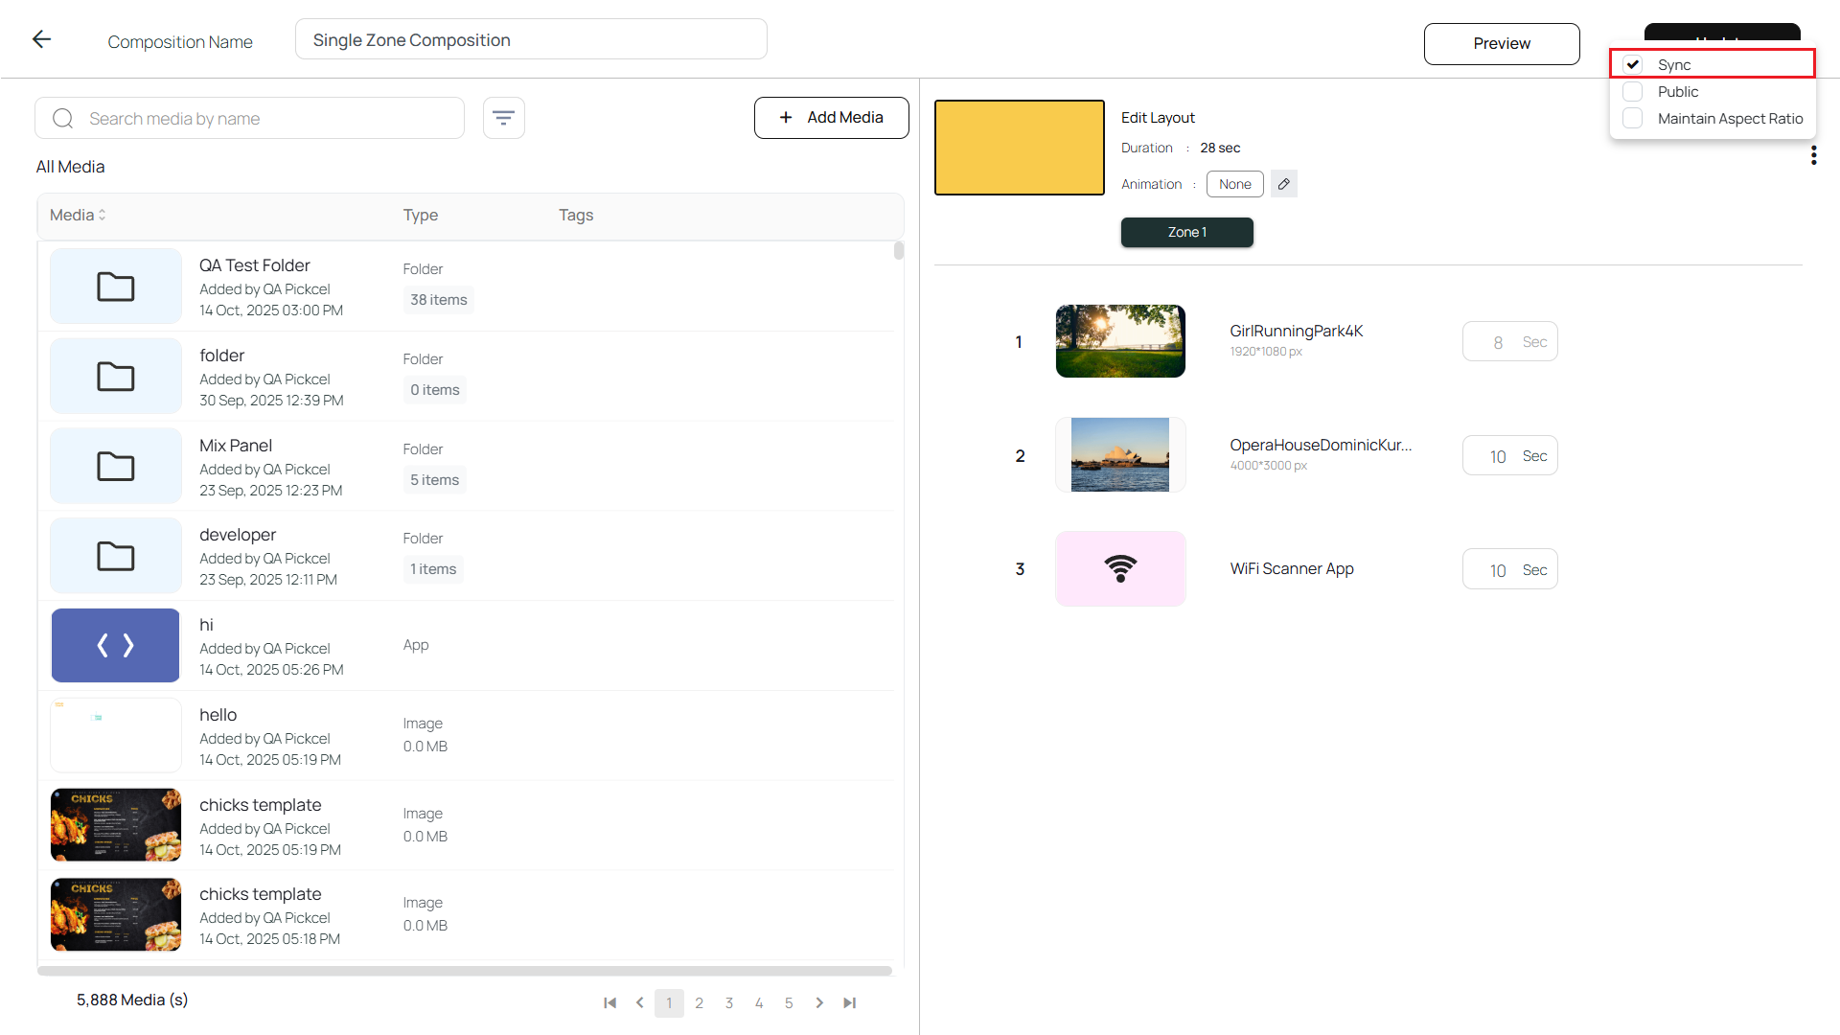Select the Zone 1 tab
Viewport: 1840px width, 1035px height.
click(x=1186, y=232)
